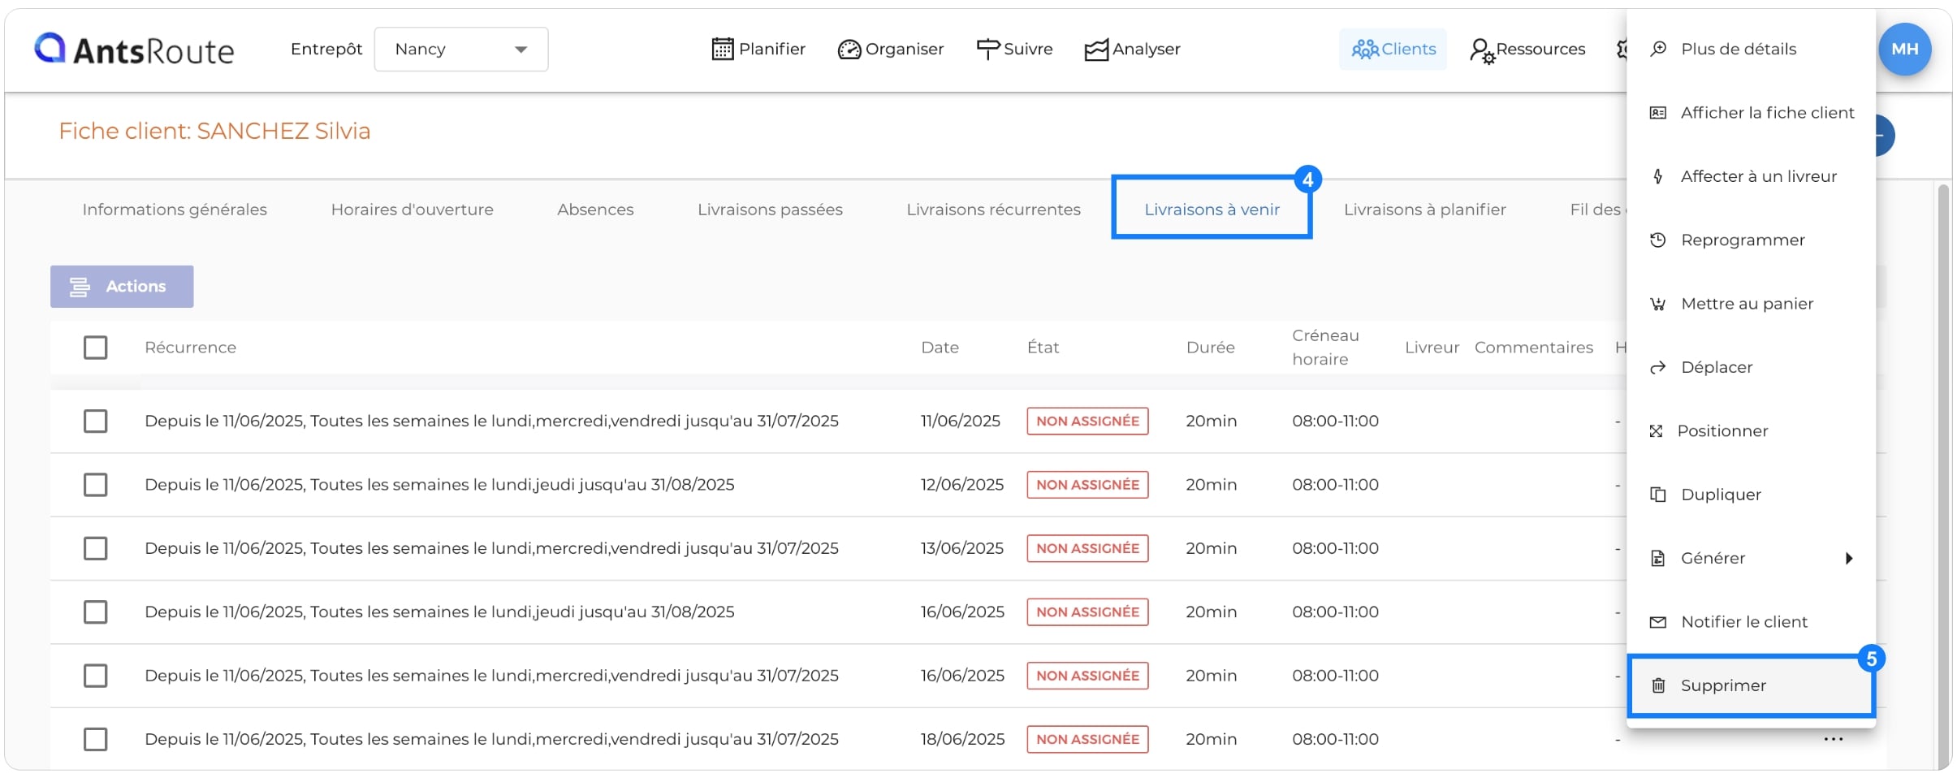Click the list icon in Actions button
Image resolution: width=1957 pixels, height=778 pixels.
80,287
